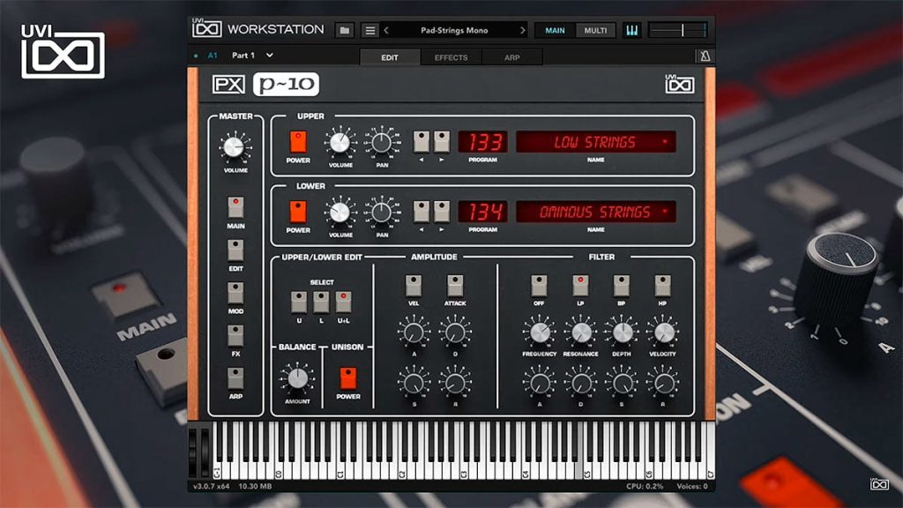Click the PX logo badge
Viewport: 903px width, 508px height.
pos(228,85)
